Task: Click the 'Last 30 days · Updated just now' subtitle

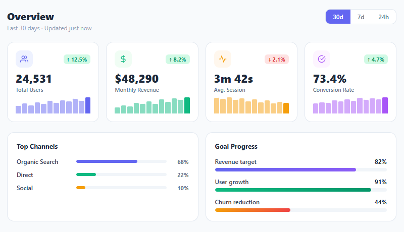Action: tap(49, 28)
